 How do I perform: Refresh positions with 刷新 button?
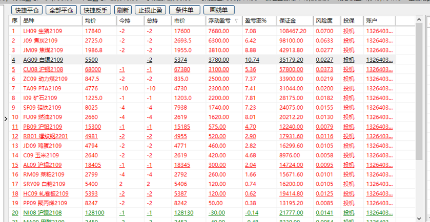(123, 10)
